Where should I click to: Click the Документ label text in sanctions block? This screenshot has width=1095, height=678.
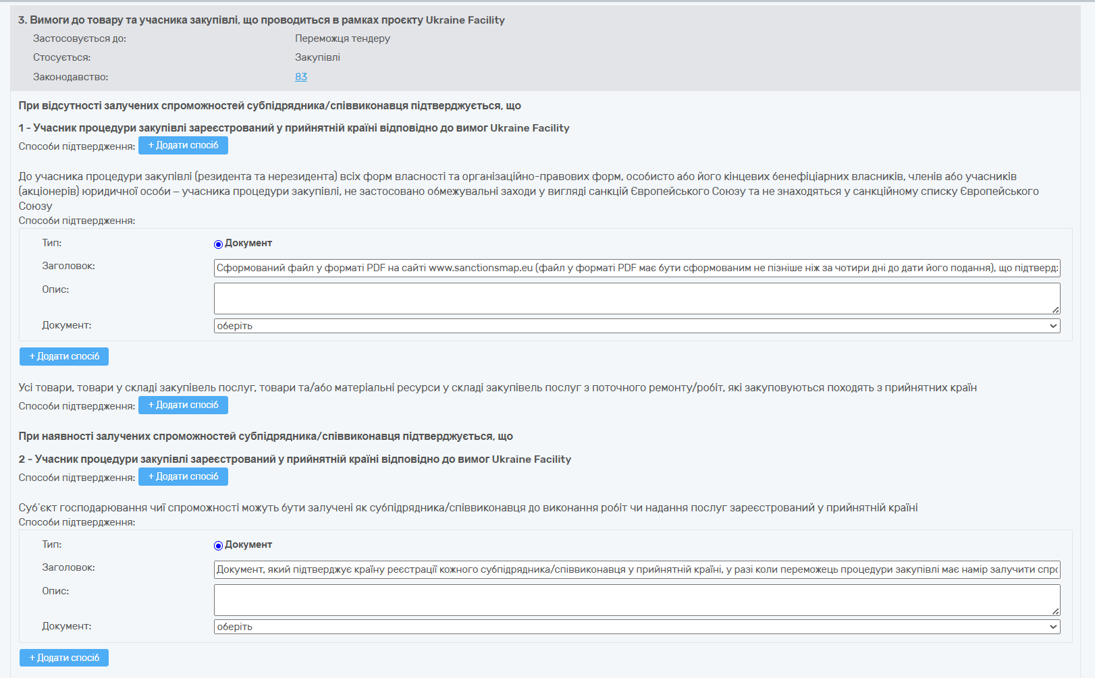click(x=248, y=244)
